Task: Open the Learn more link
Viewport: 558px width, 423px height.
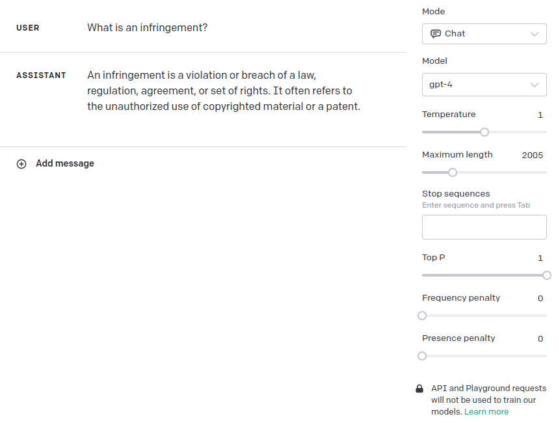Action: [x=486, y=412]
